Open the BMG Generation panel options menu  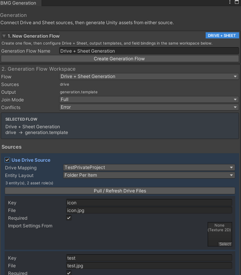coord(230,2)
